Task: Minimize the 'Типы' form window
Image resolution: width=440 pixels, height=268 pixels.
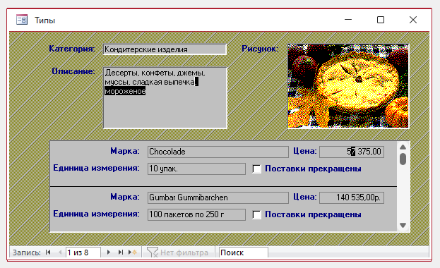Action: pos(348,20)
